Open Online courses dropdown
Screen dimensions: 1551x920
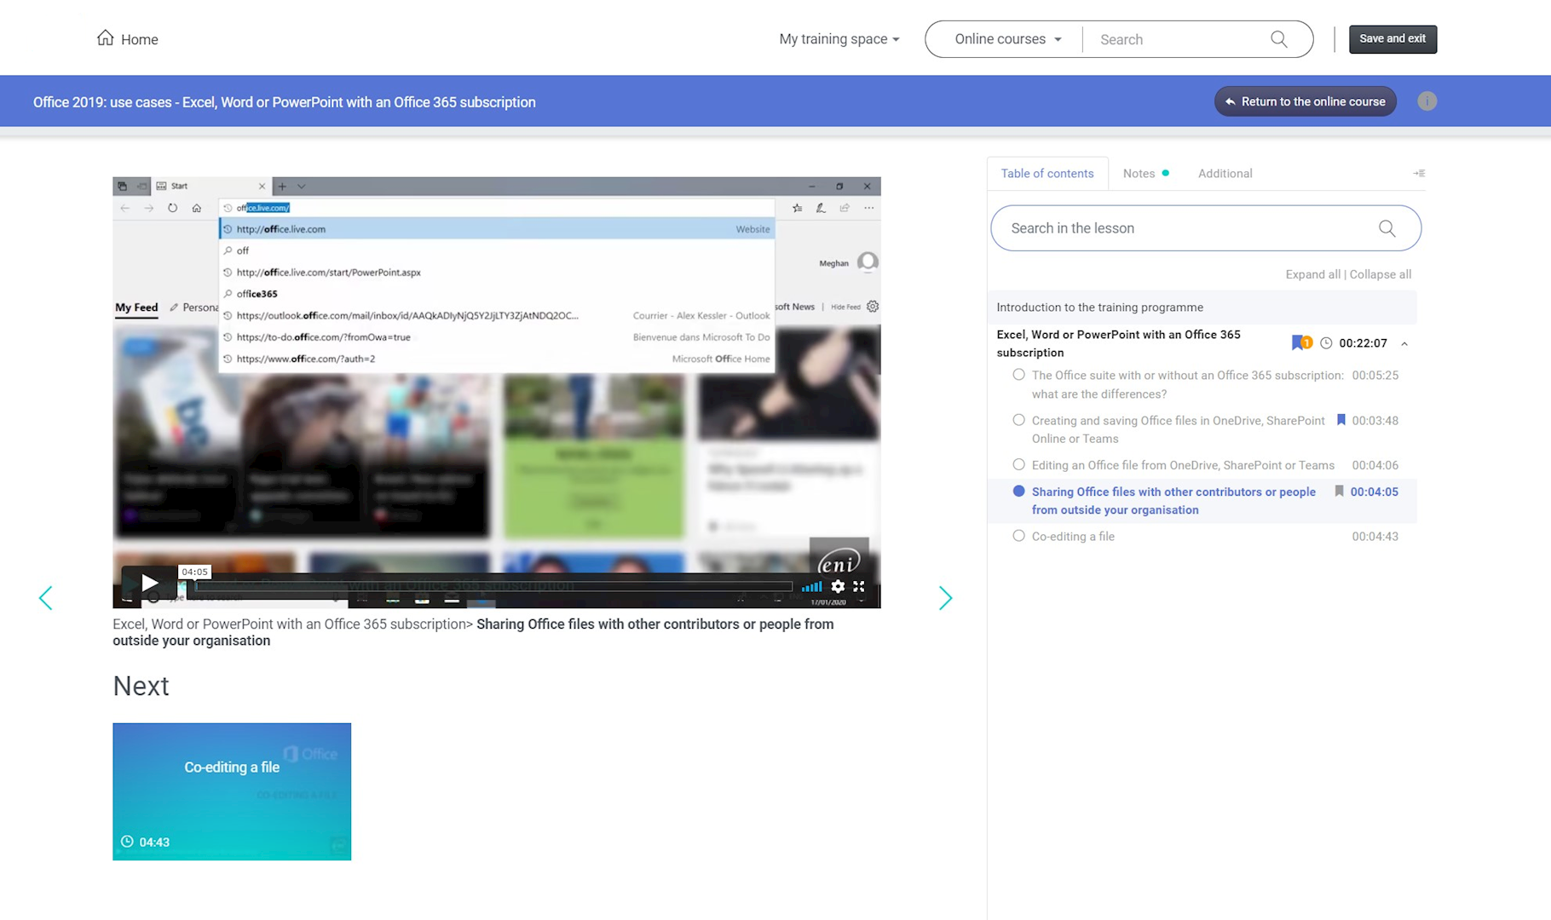coord(1007,39)
